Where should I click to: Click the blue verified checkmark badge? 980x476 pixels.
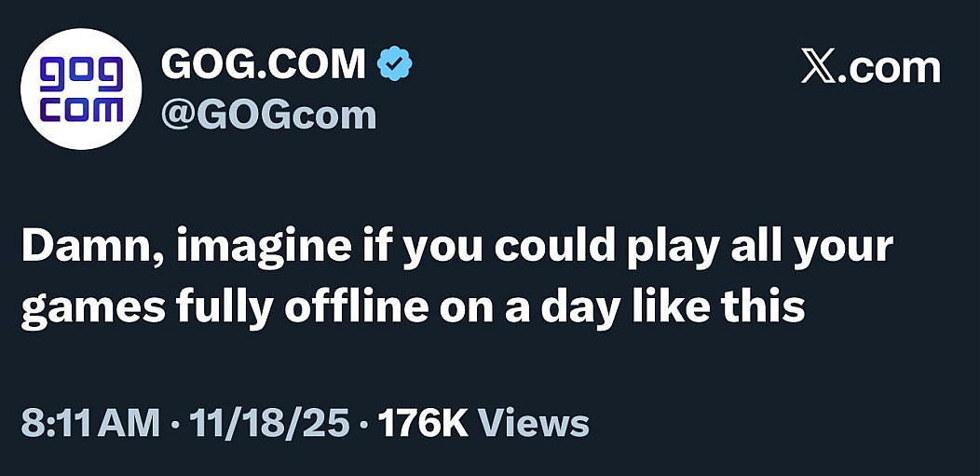[x=394, y=64]
